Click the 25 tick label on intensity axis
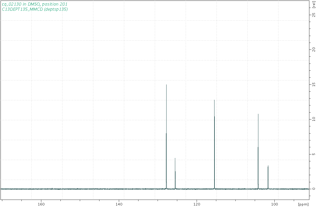 [x=313, y=15]
